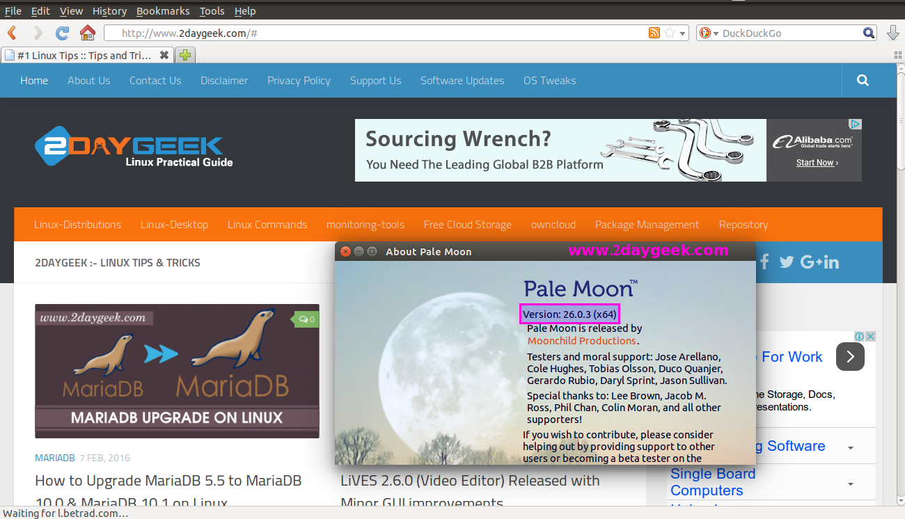905x519 pixels.
Task: Open the site's Facebook icon
Action: click(x=765, y=262)
